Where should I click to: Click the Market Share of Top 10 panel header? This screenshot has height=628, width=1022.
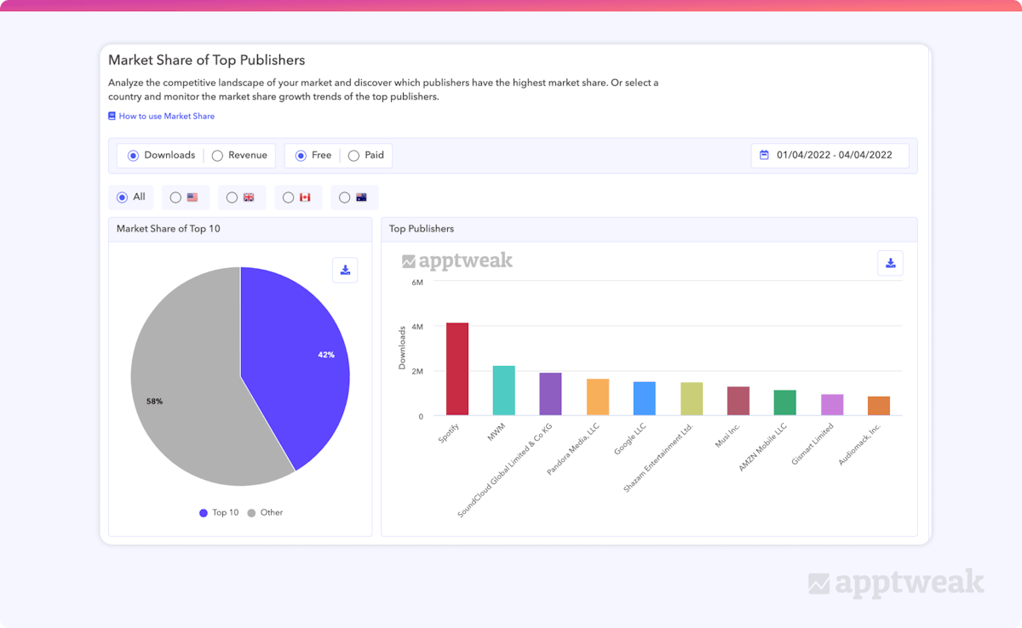click(169, 229)
